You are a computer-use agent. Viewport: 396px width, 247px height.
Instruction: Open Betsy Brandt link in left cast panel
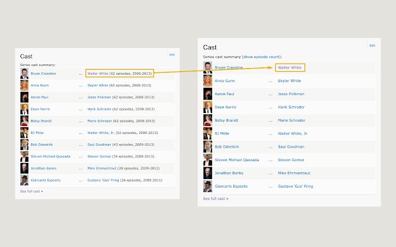[41, 121]
